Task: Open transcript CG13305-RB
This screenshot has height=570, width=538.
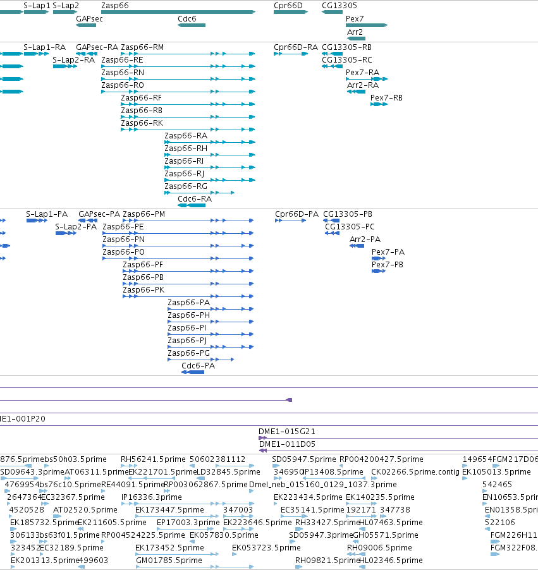Action: coord(346,47)
